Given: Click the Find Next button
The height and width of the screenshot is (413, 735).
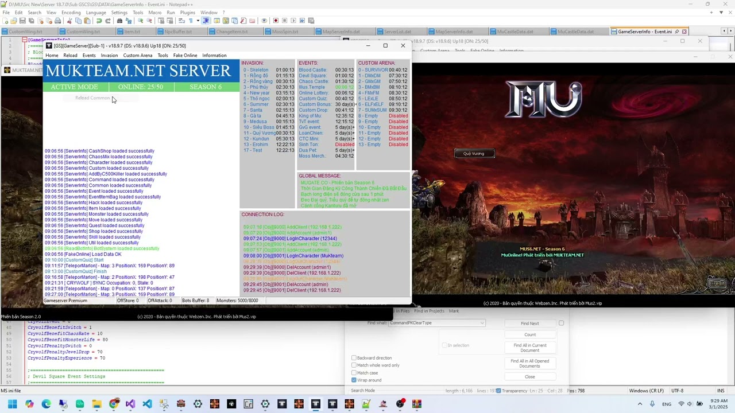Looking at the screenshot, I should tap(530, 324).
